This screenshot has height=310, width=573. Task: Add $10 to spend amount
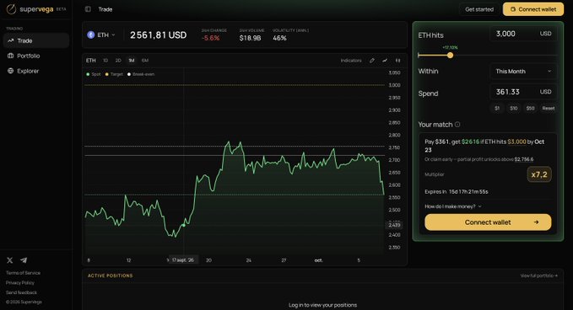point(513,109)
